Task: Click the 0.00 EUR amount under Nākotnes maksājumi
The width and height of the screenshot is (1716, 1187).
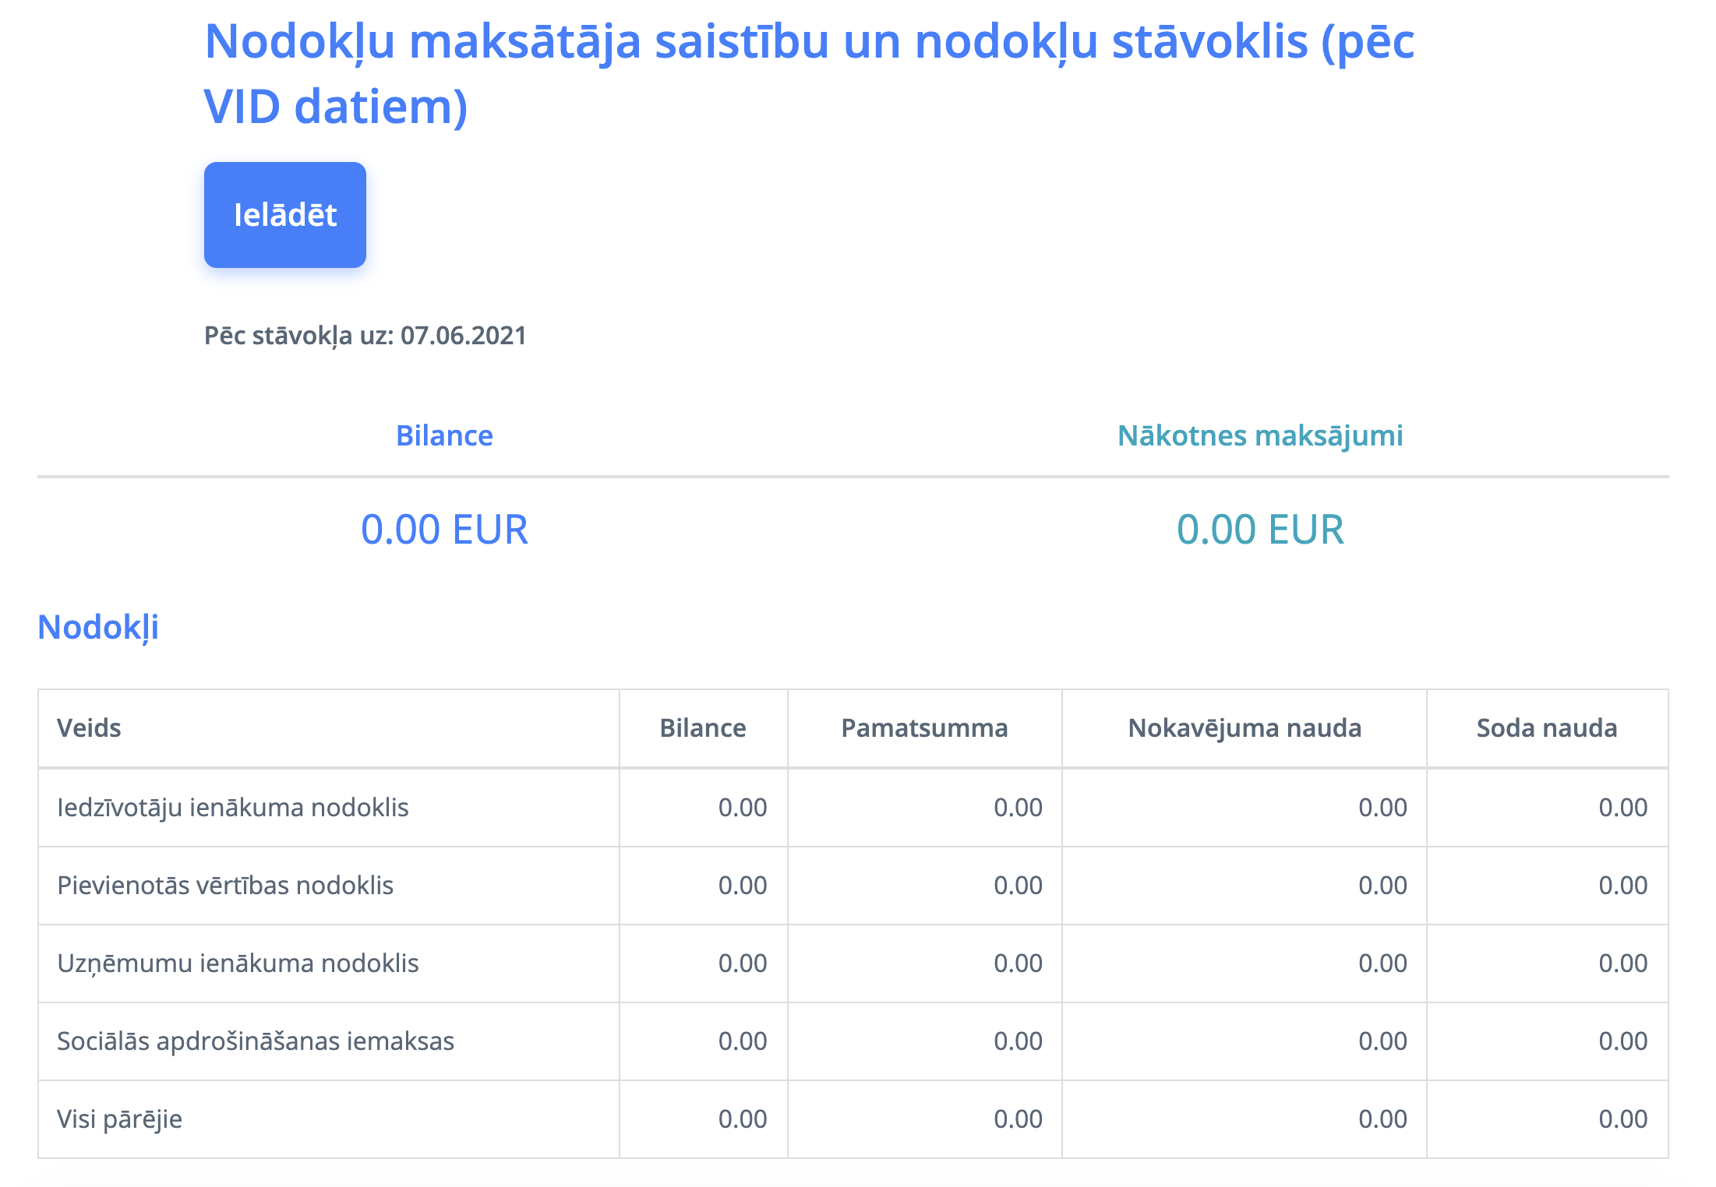Action: 1260,530
